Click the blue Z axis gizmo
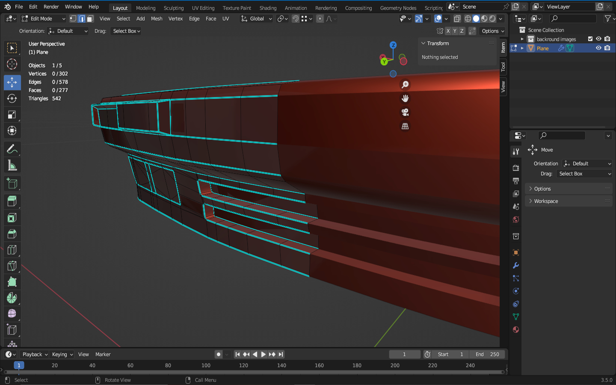This screenshot has height=385, width=616. point(393,45)
